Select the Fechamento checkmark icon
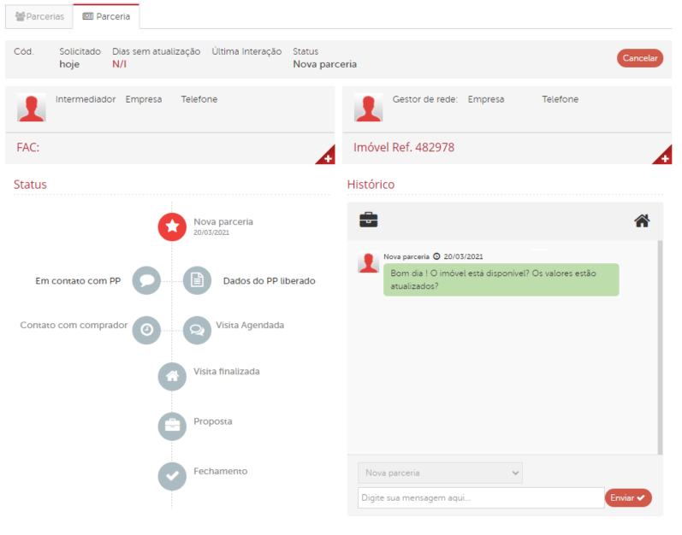 pyautogui.click(x=172, y=476)
